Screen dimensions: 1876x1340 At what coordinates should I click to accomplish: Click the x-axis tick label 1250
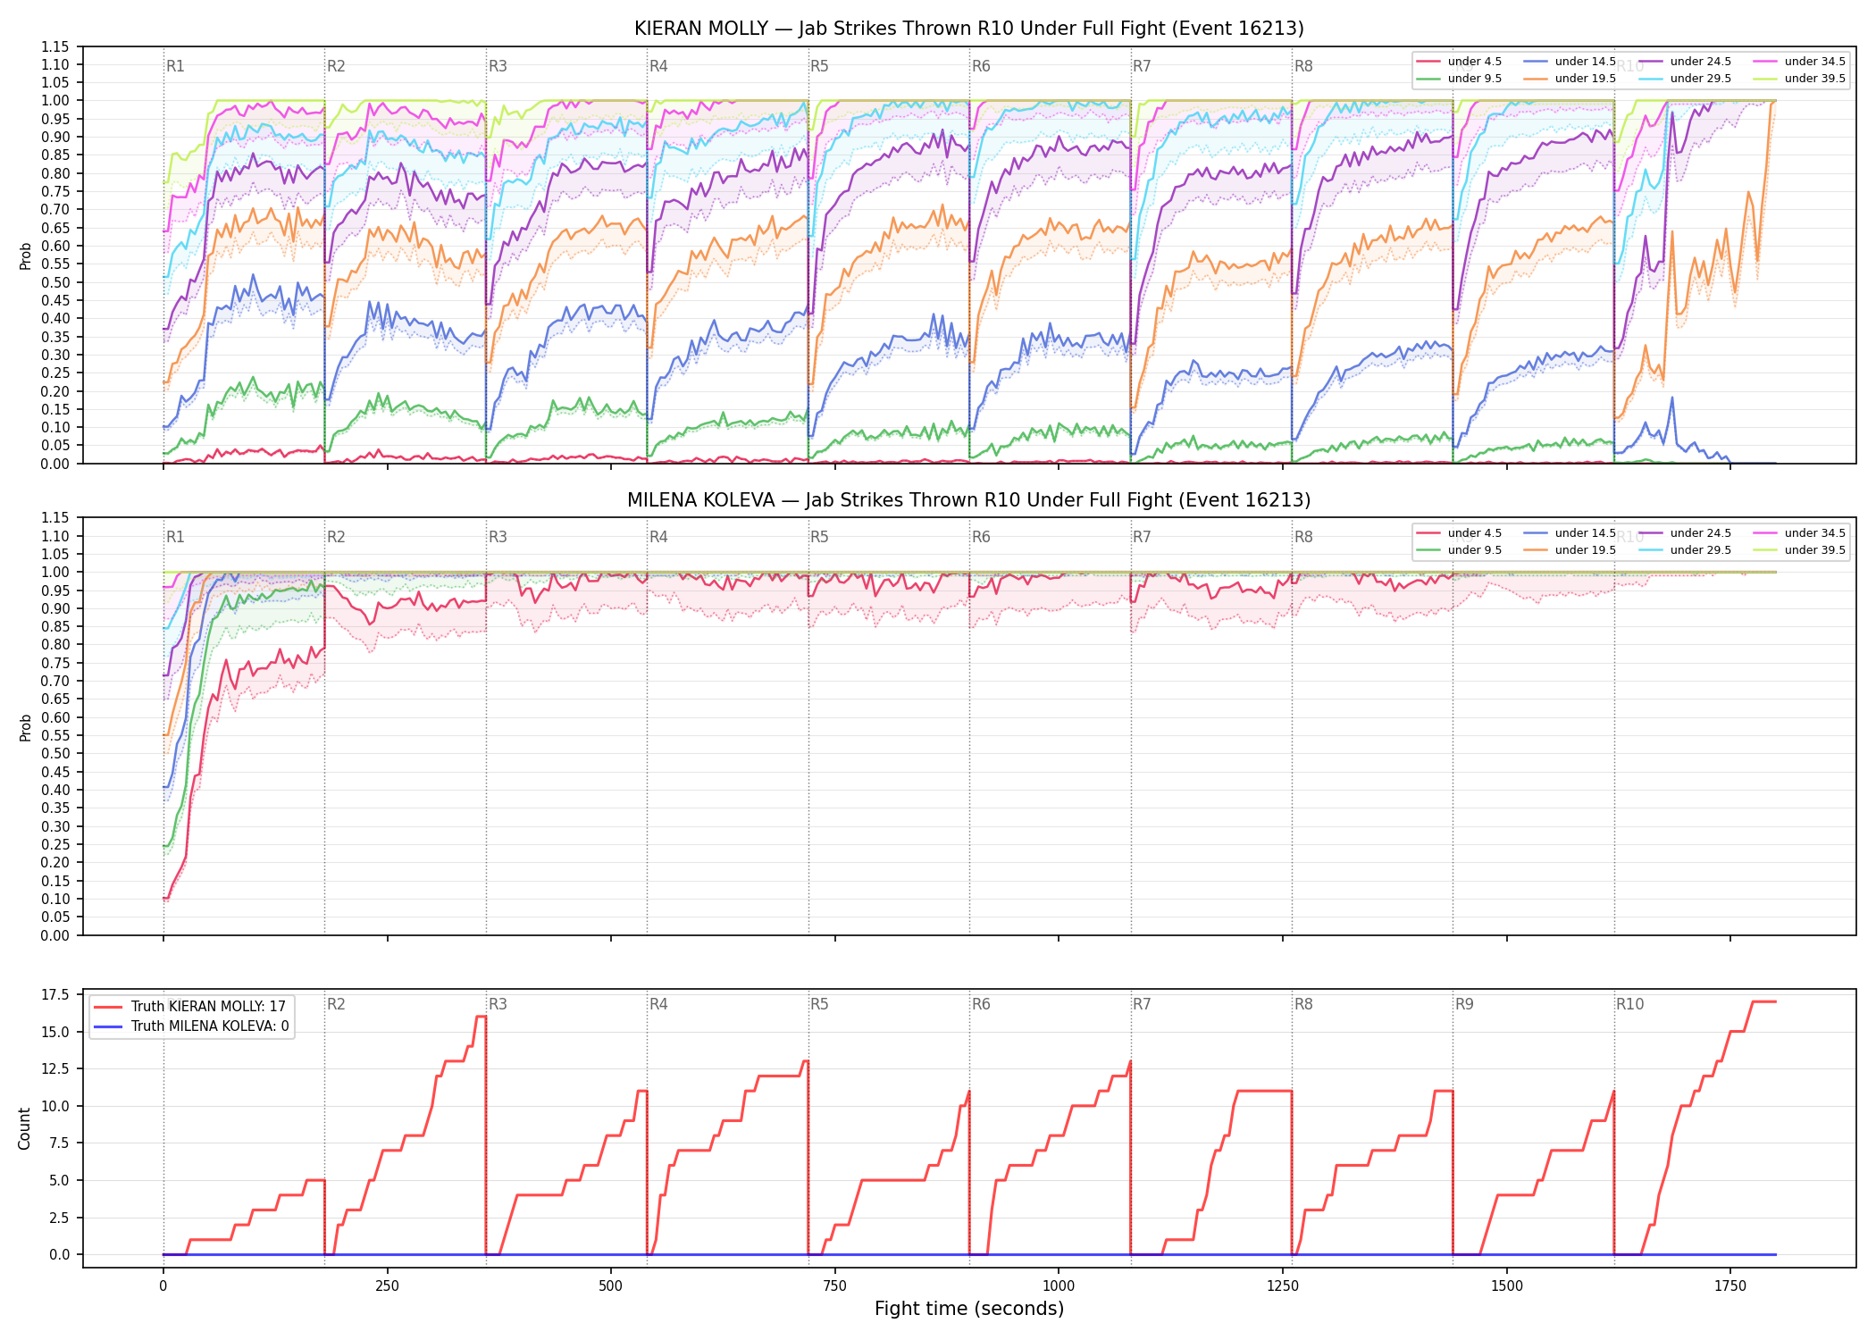pos(1283,1286)
